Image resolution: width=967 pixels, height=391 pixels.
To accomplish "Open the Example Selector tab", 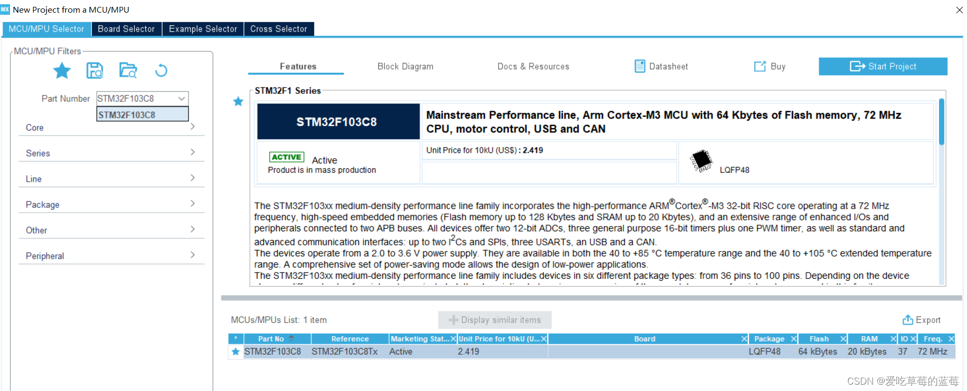I will (x=203, y=29).
